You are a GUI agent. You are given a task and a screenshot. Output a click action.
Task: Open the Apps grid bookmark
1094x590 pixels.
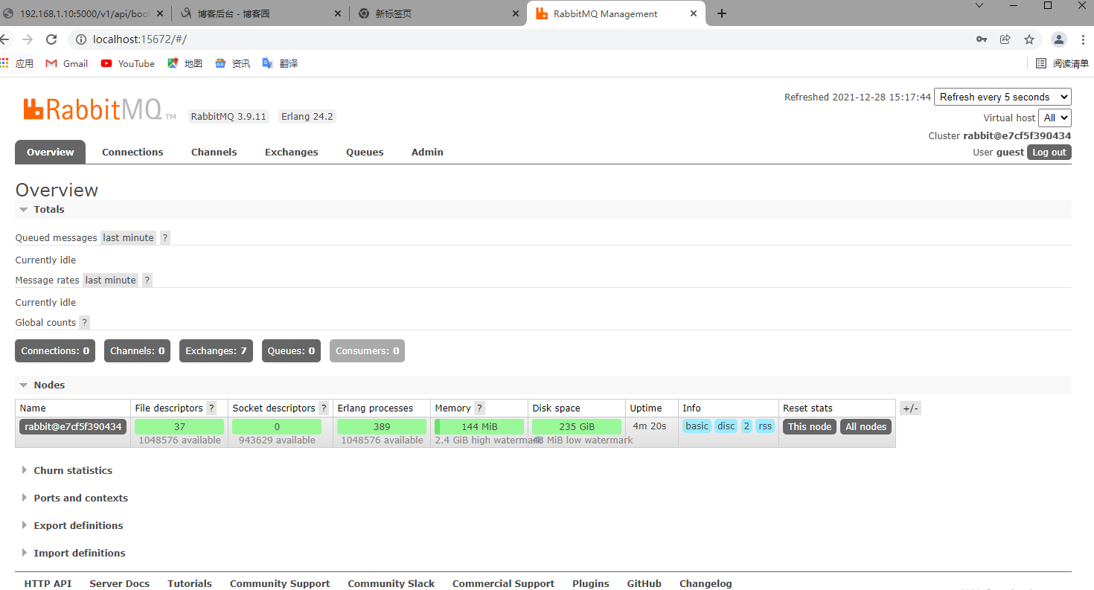click(16, 63)
